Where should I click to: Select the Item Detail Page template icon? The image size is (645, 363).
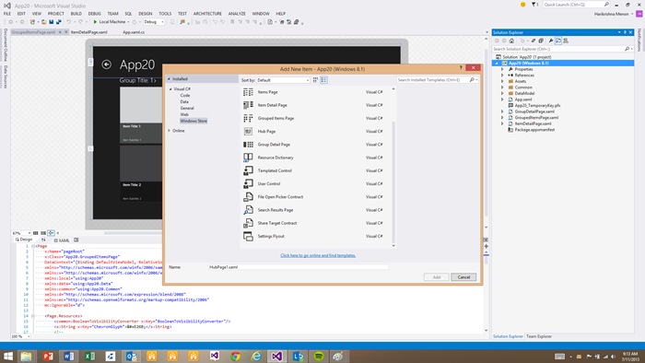tap(248, 105)
